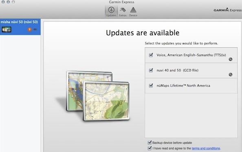
Task: Open the Updates toolbar tab
Action: (x=111, y=11)
